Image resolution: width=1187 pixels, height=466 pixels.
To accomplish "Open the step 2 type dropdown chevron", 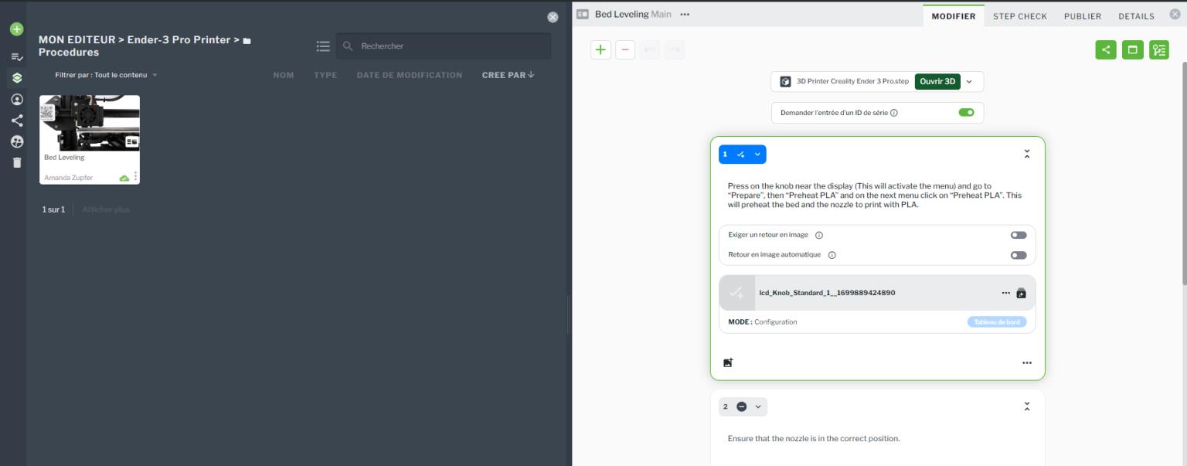I will (758, 406).
